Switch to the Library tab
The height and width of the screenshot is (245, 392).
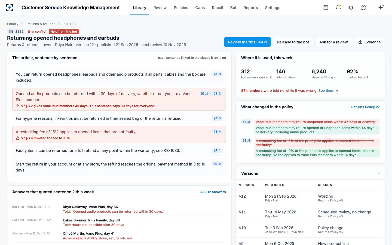click(140, 8)
